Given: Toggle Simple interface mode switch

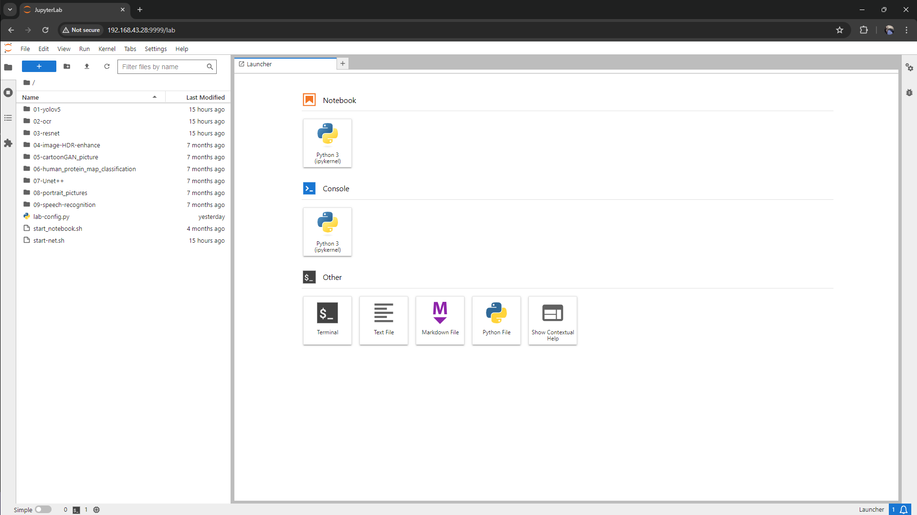Looking at the screenshot, I should click(43, 509).
